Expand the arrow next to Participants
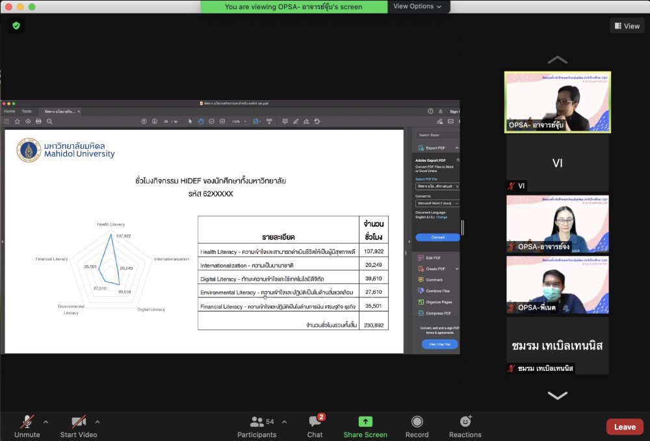This screenshot has width=650, height=441. [284, 422]
